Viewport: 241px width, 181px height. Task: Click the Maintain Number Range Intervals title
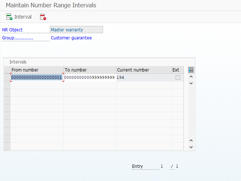51,5
